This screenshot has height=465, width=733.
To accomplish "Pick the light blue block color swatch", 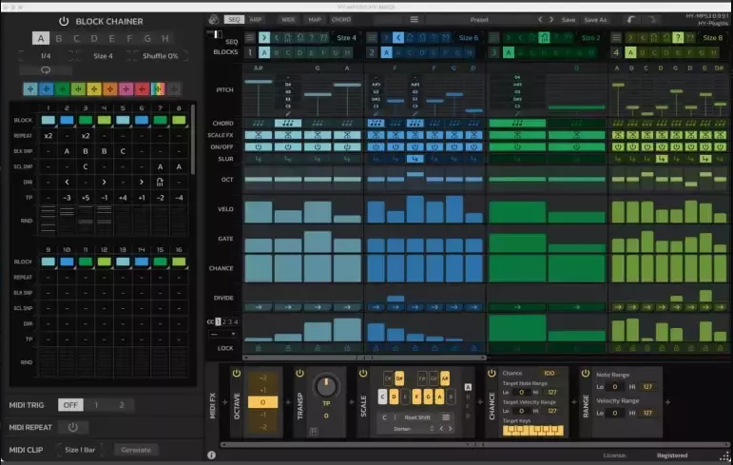I will [x=30, y=88].
